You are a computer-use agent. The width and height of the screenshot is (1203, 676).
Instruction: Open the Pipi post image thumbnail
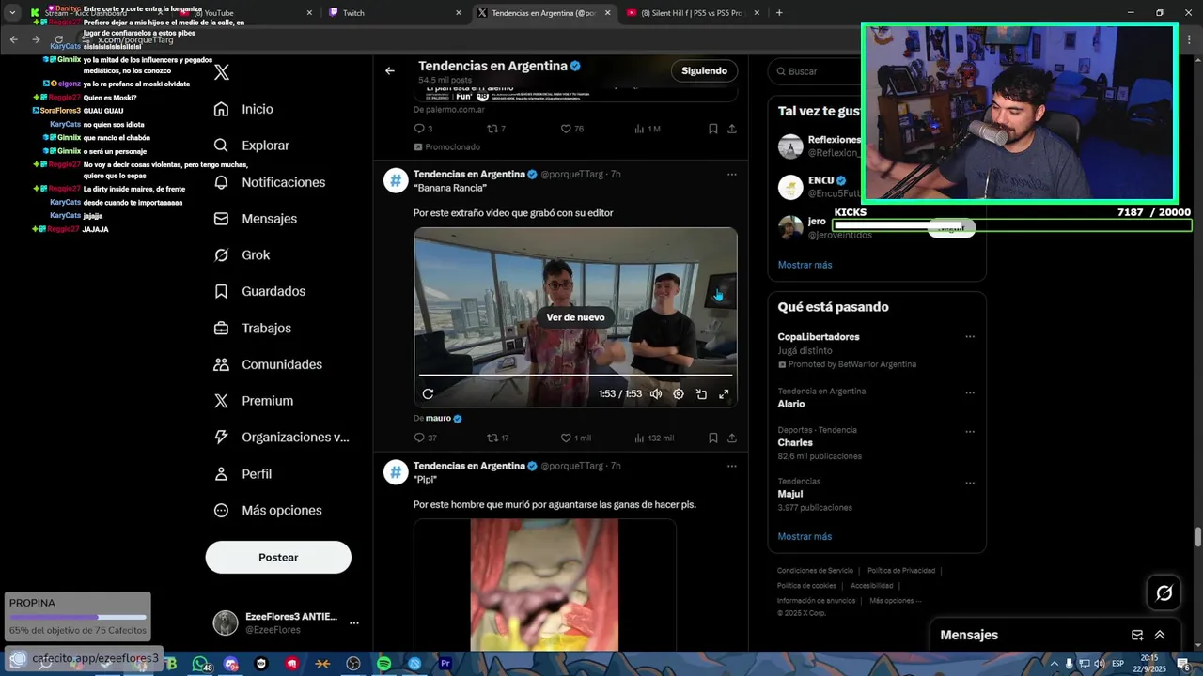pyautogui.click(x=544, y=585)
